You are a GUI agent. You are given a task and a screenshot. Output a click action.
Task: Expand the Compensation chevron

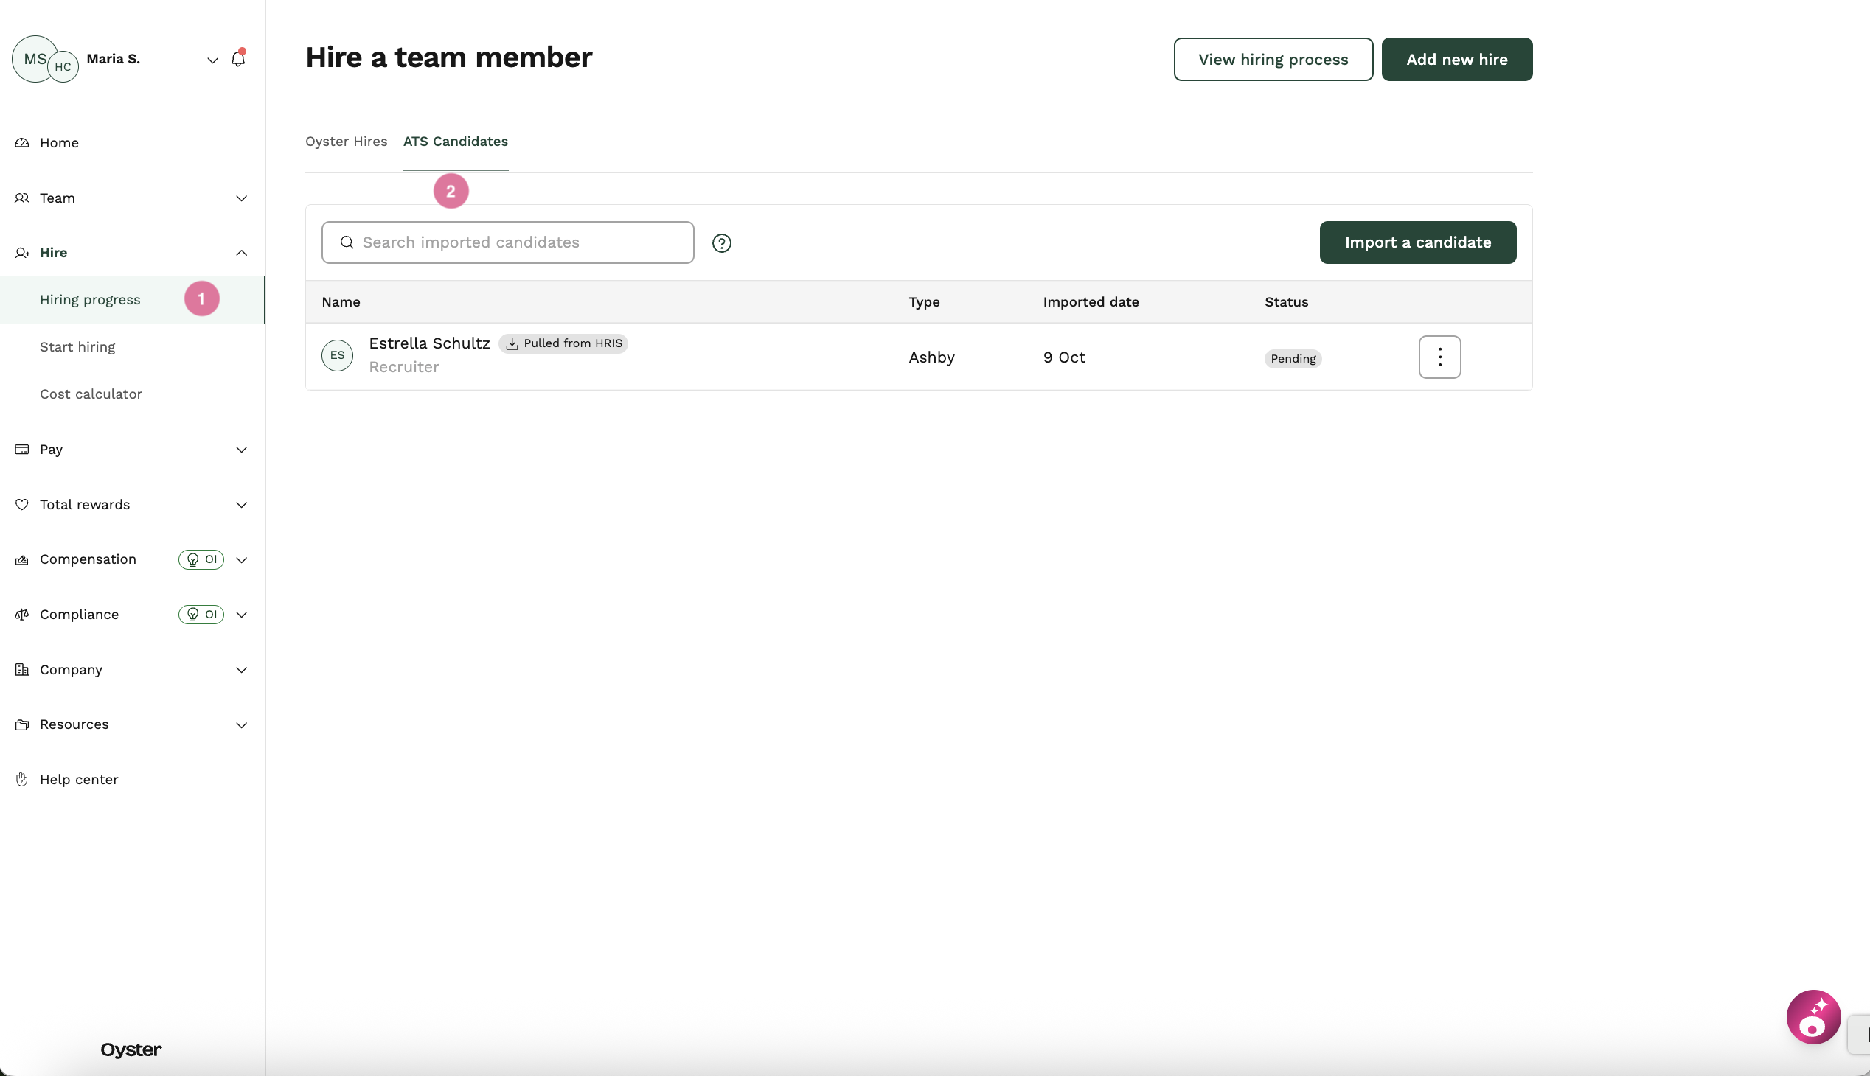coord(242,560)
